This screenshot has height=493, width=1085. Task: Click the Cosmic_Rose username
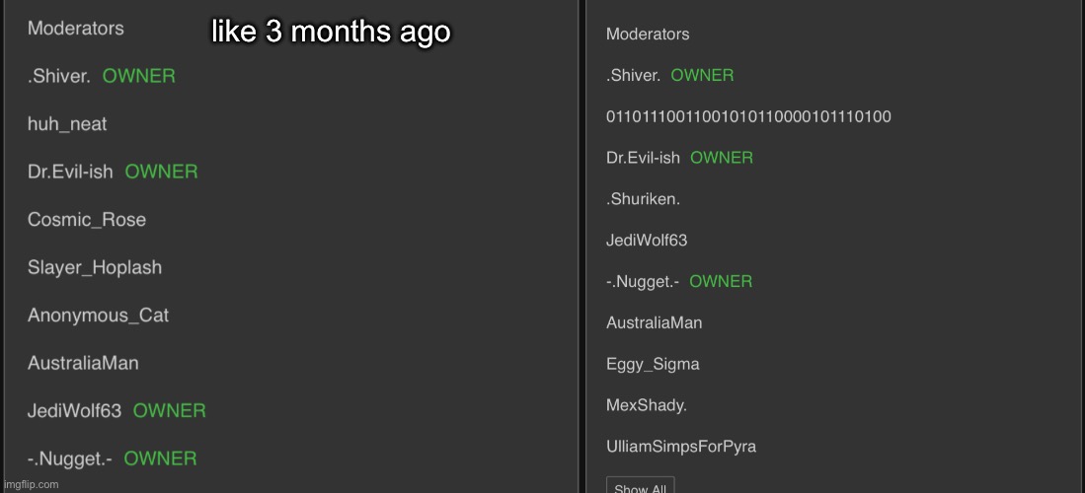coord(87,220)
